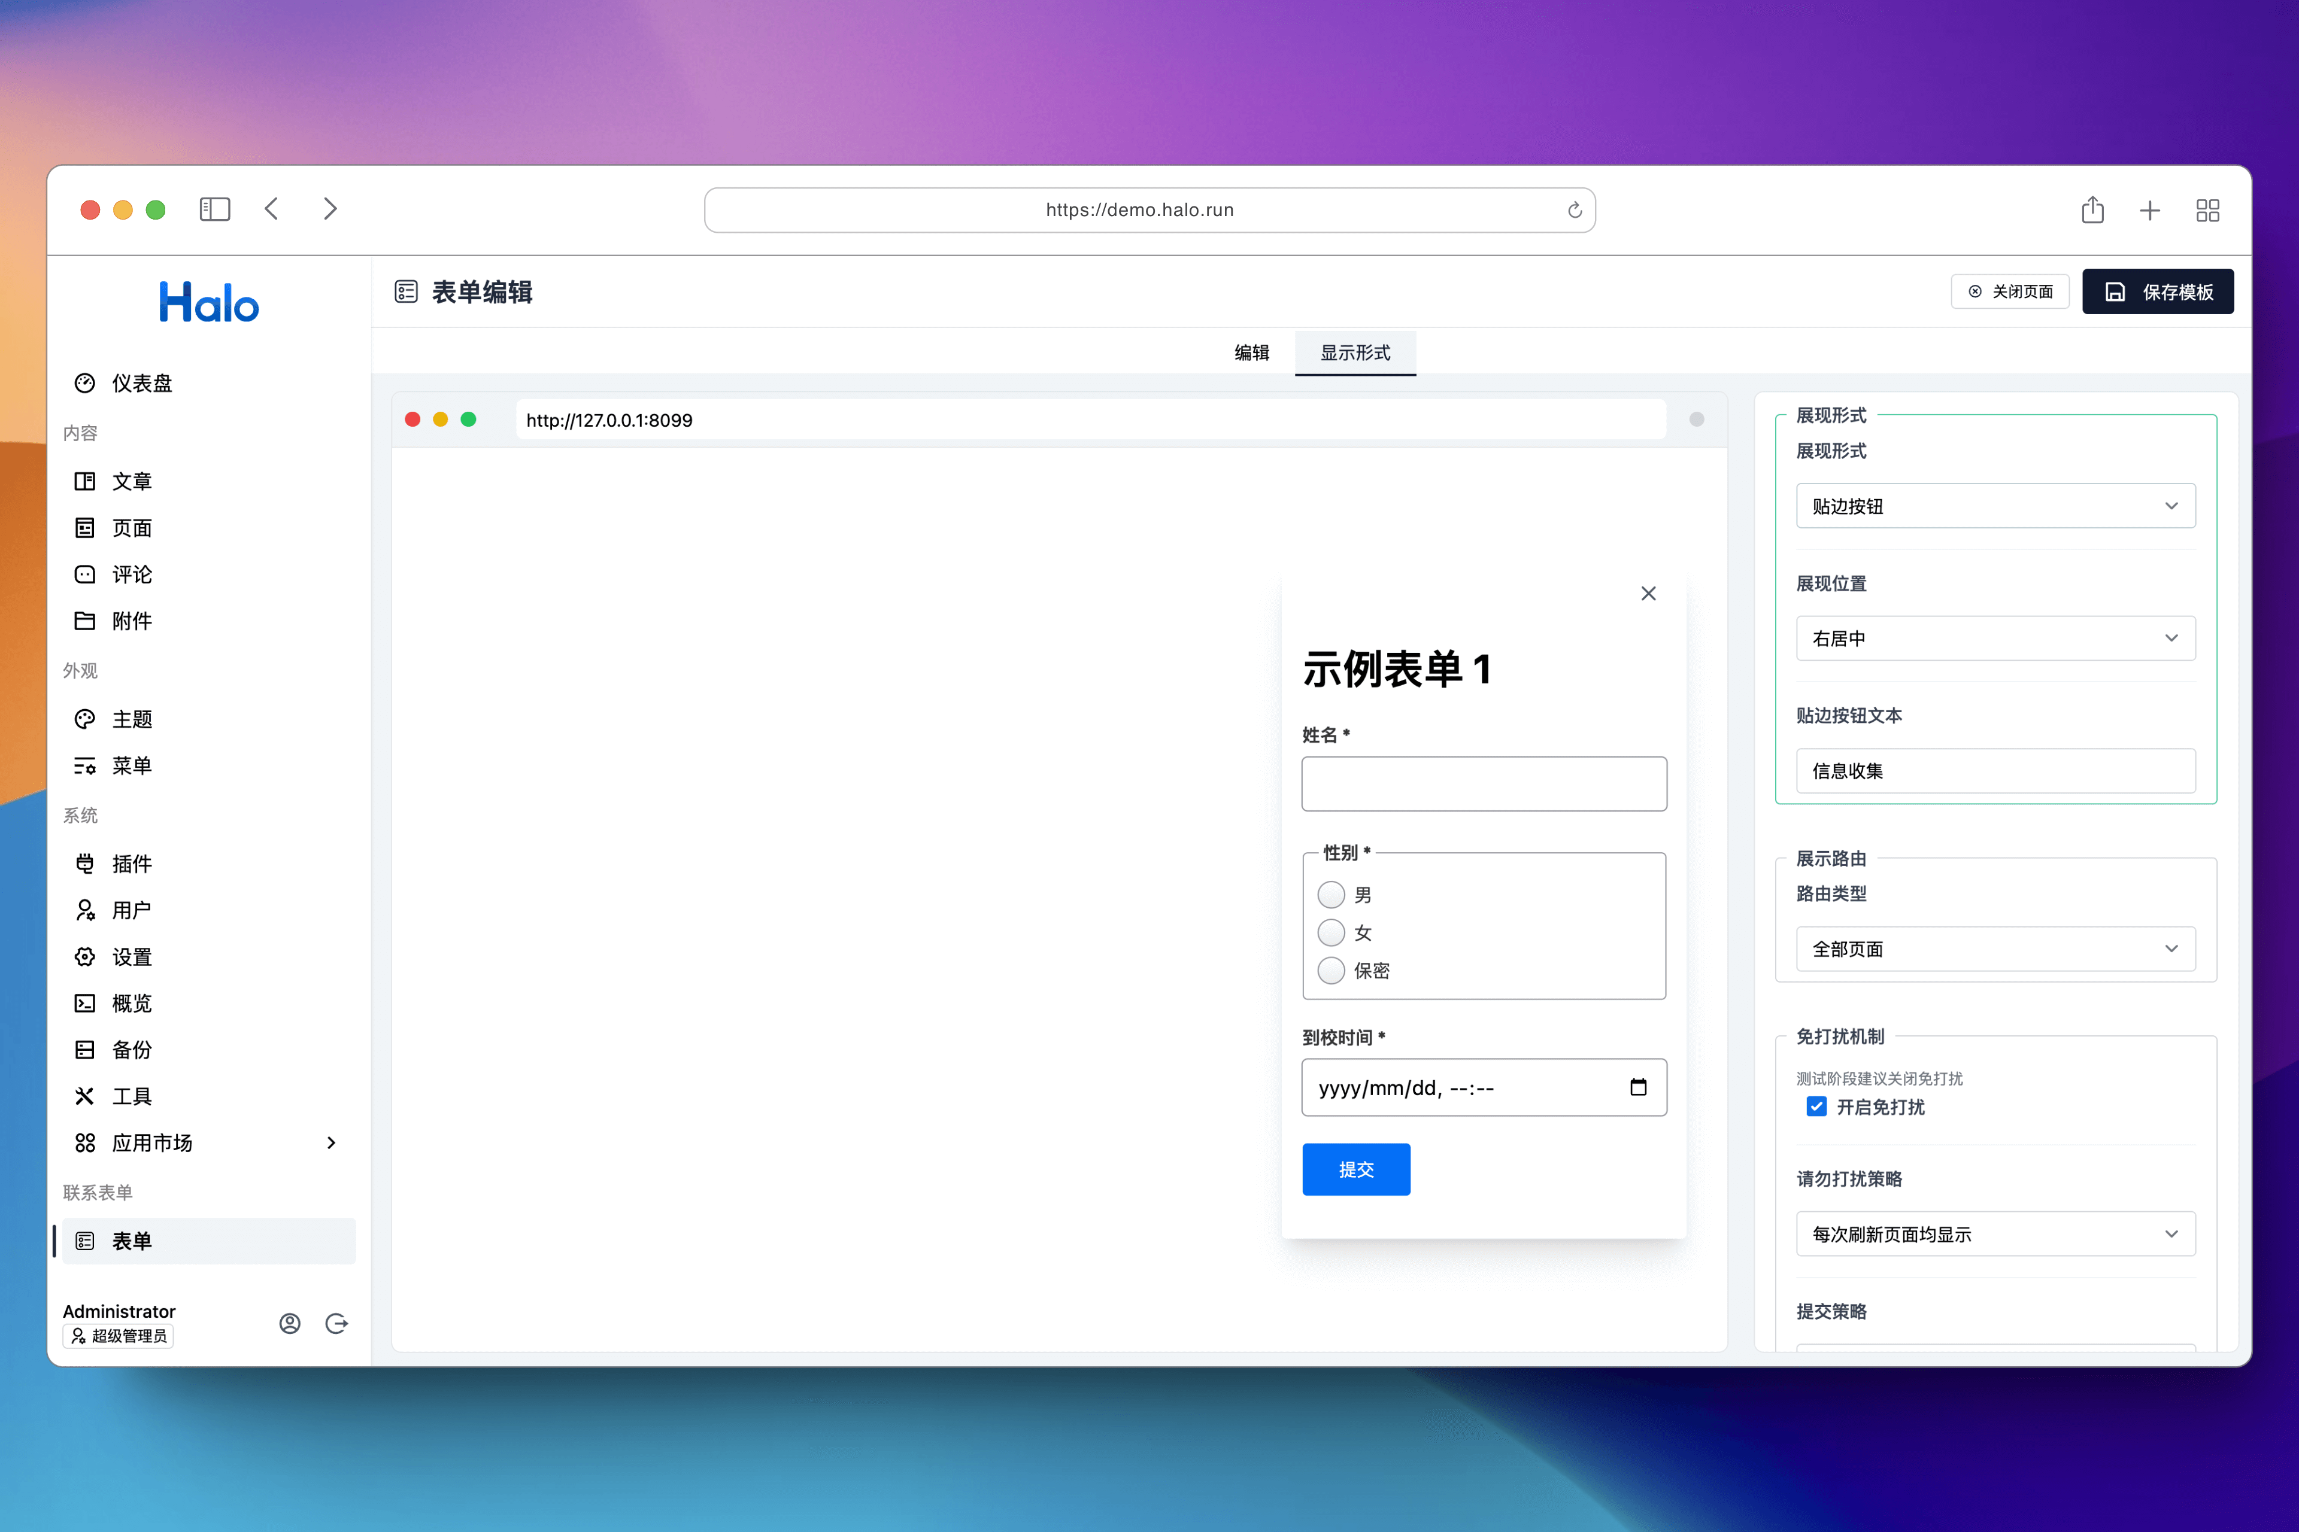Open 展现位置 dropdown showing 右居中

pyautogui.click(x=1995, y=638)
